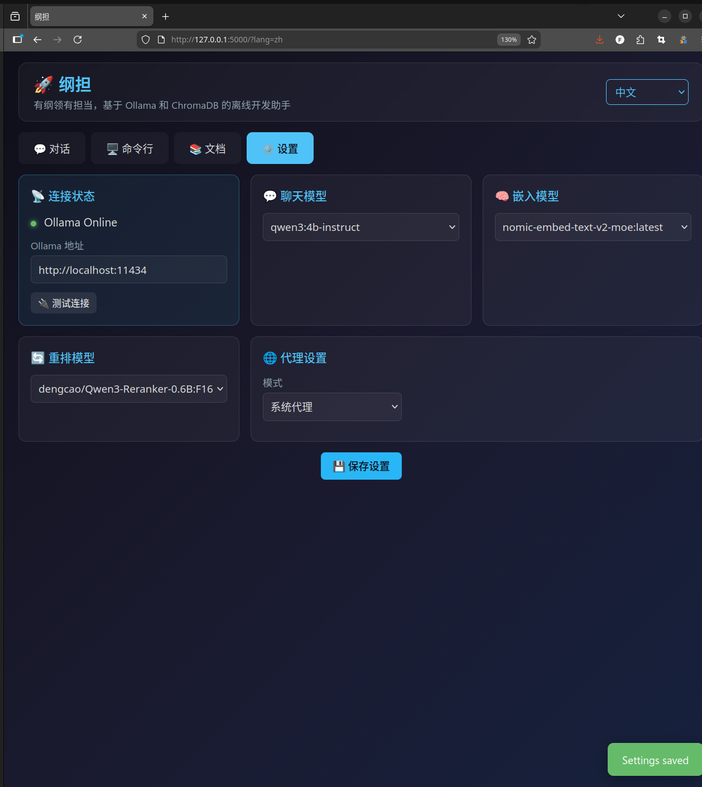Viewport: 702px width, 787px height.
Task: Click the satellite icon on 连接状态 panel
Action: [37, 196]
